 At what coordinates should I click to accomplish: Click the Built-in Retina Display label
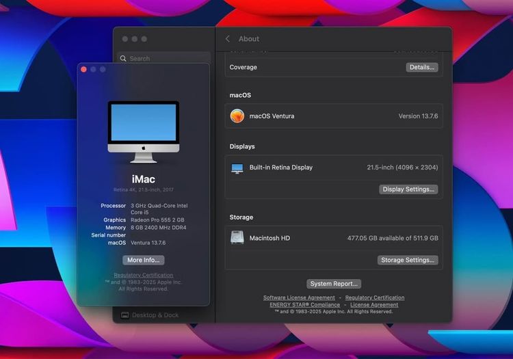280,168
